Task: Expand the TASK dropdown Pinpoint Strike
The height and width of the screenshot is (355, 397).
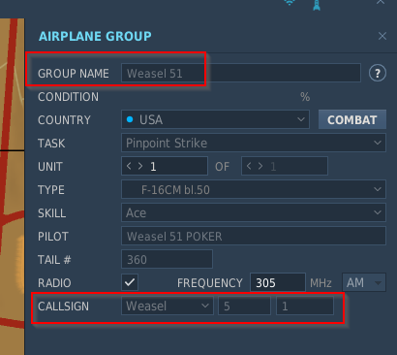Action: (x=254, y=143)
